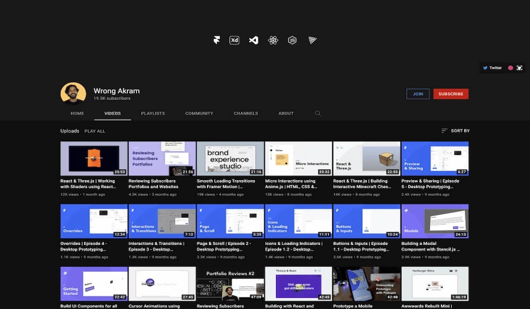Click the Adobe Xd icon in banner
This screenshot has width=530, height=309.
pyautogui.click(x=234, y=40)
